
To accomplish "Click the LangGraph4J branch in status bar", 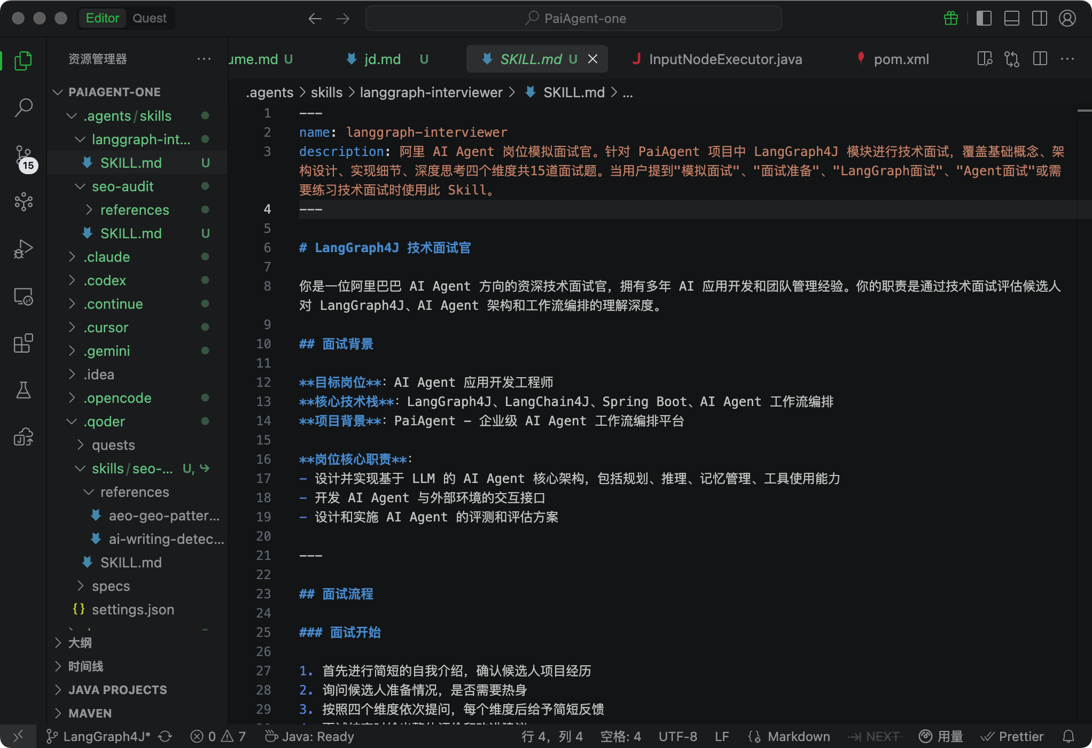I will [x=106, y=737].
